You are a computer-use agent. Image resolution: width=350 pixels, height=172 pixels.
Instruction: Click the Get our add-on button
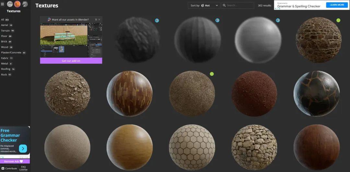[71, 61]
